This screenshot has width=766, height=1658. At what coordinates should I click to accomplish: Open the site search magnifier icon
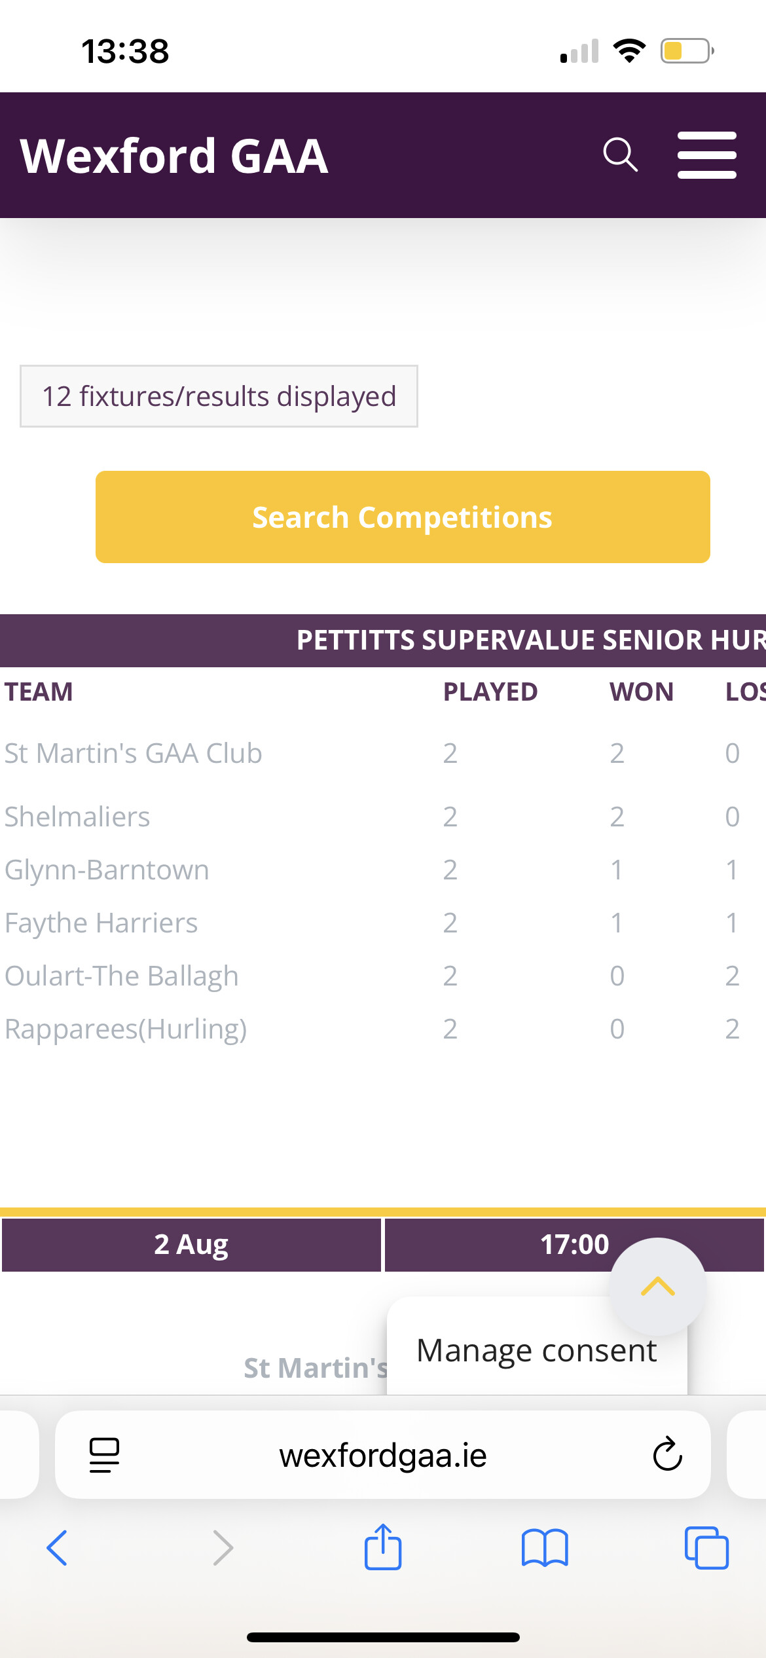tap(620, 155)
